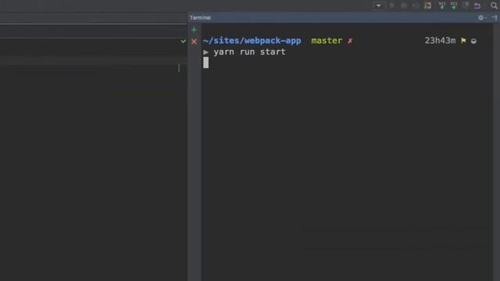The height and width of the screenshot is (281, 500).
Task: Click the 23h43m time indicator
Action: [440, 41]
